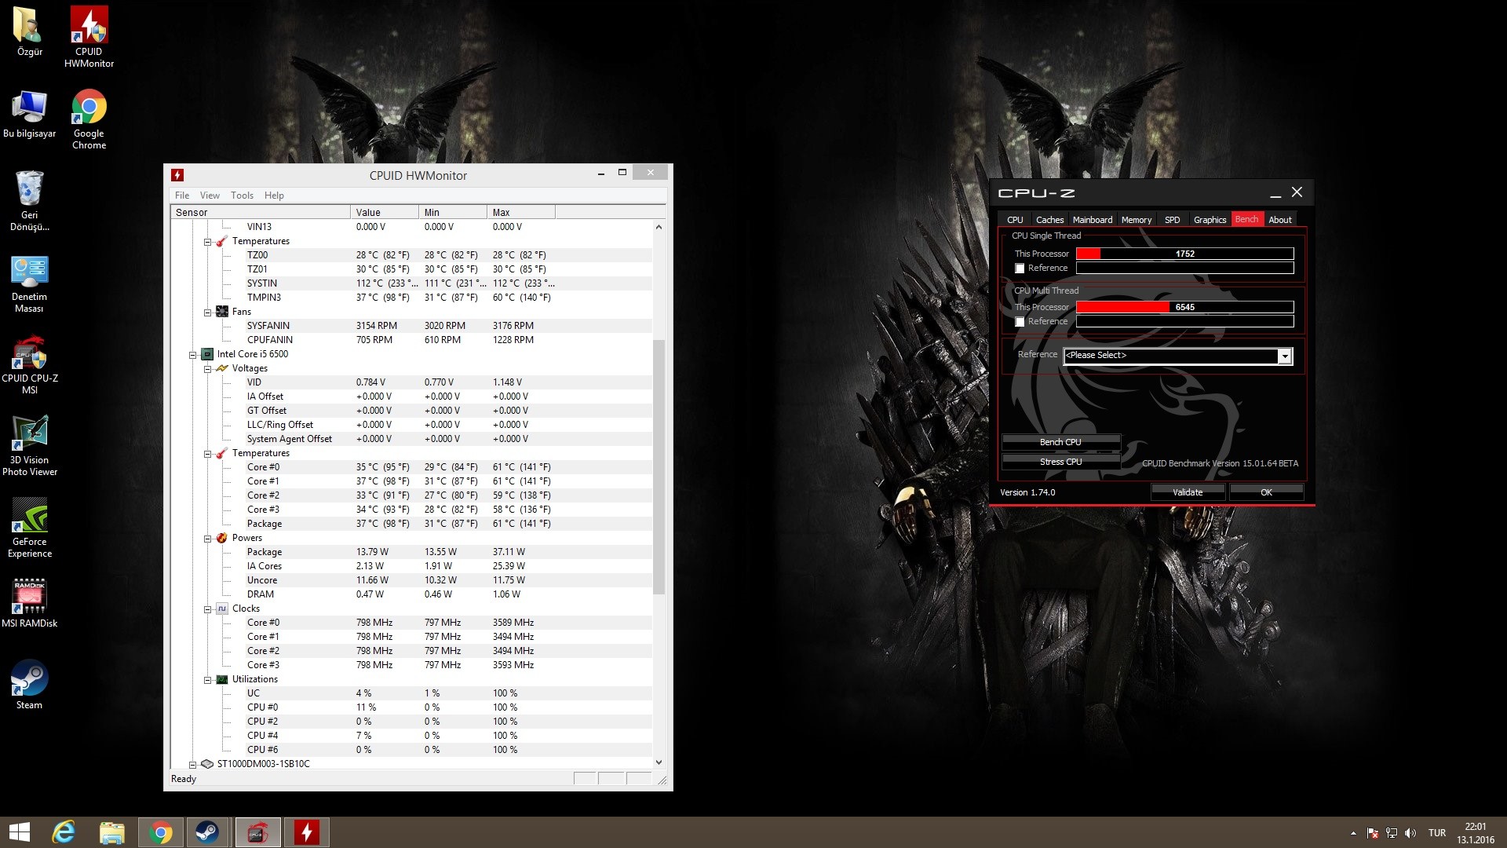Collapse the Fans group
1507x848 pixels.
[x=207, y=313]
